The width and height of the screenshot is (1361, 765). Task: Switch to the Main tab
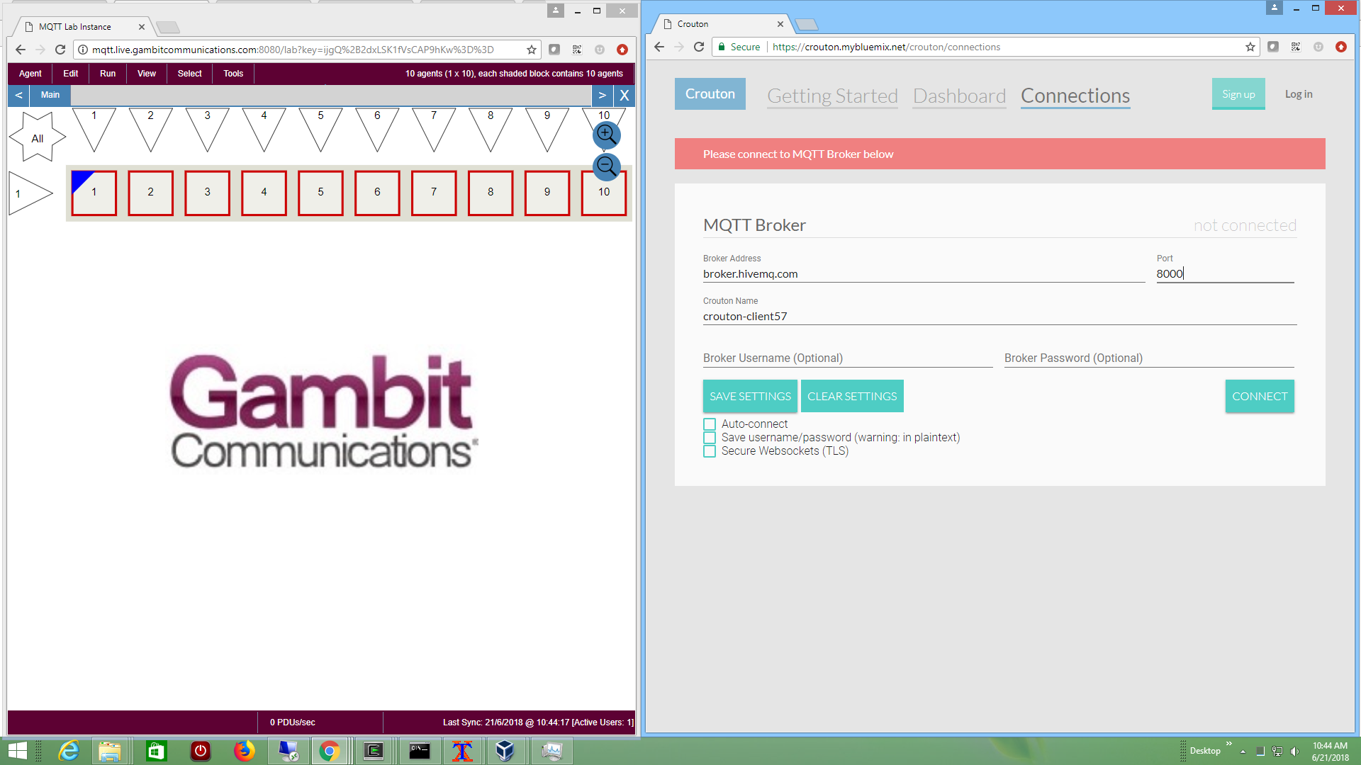pyautogui.click(x=50, y=96)
